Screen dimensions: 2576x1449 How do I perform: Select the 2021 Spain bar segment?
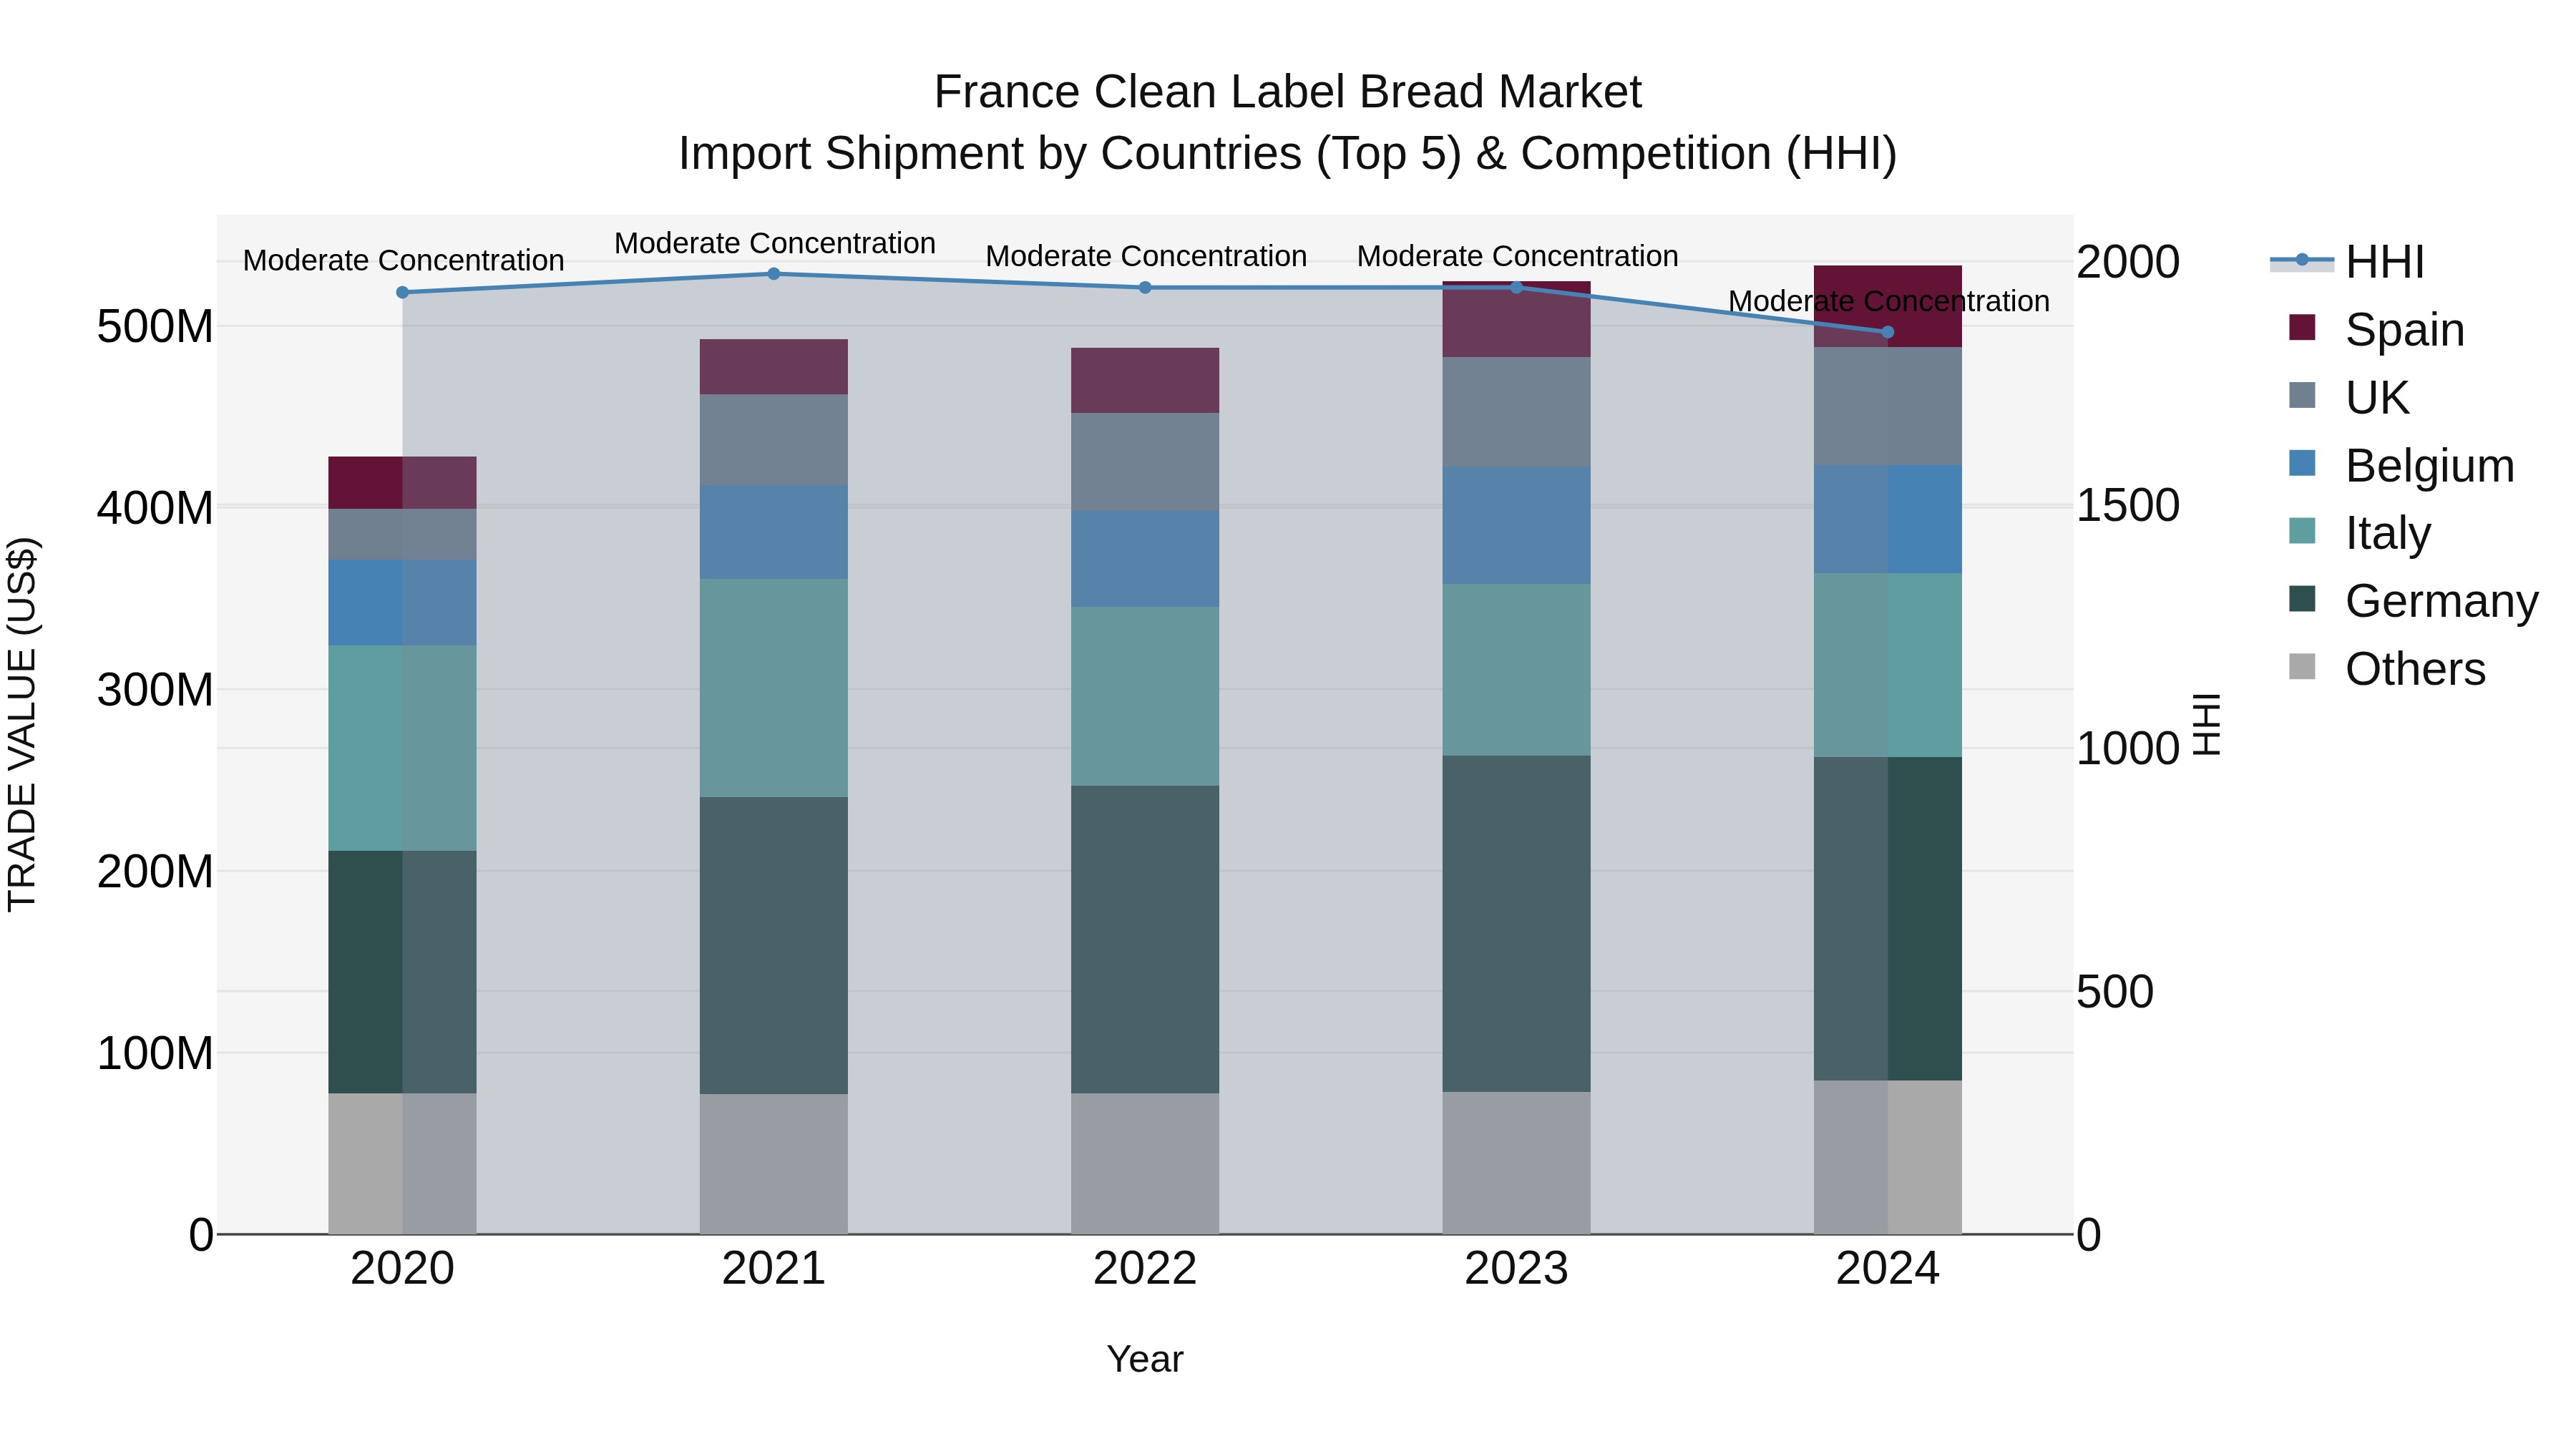(773, 367)
